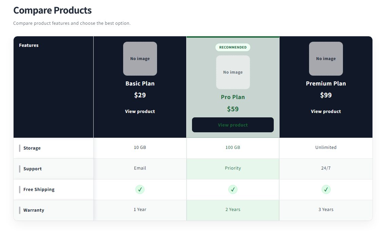Click the Pro Plan title
Viewport: 384px width, 231px height.
coord(233,97)
